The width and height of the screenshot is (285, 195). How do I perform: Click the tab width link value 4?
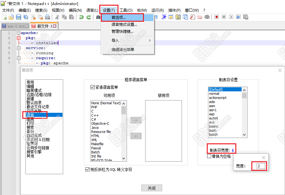(233, 150)
